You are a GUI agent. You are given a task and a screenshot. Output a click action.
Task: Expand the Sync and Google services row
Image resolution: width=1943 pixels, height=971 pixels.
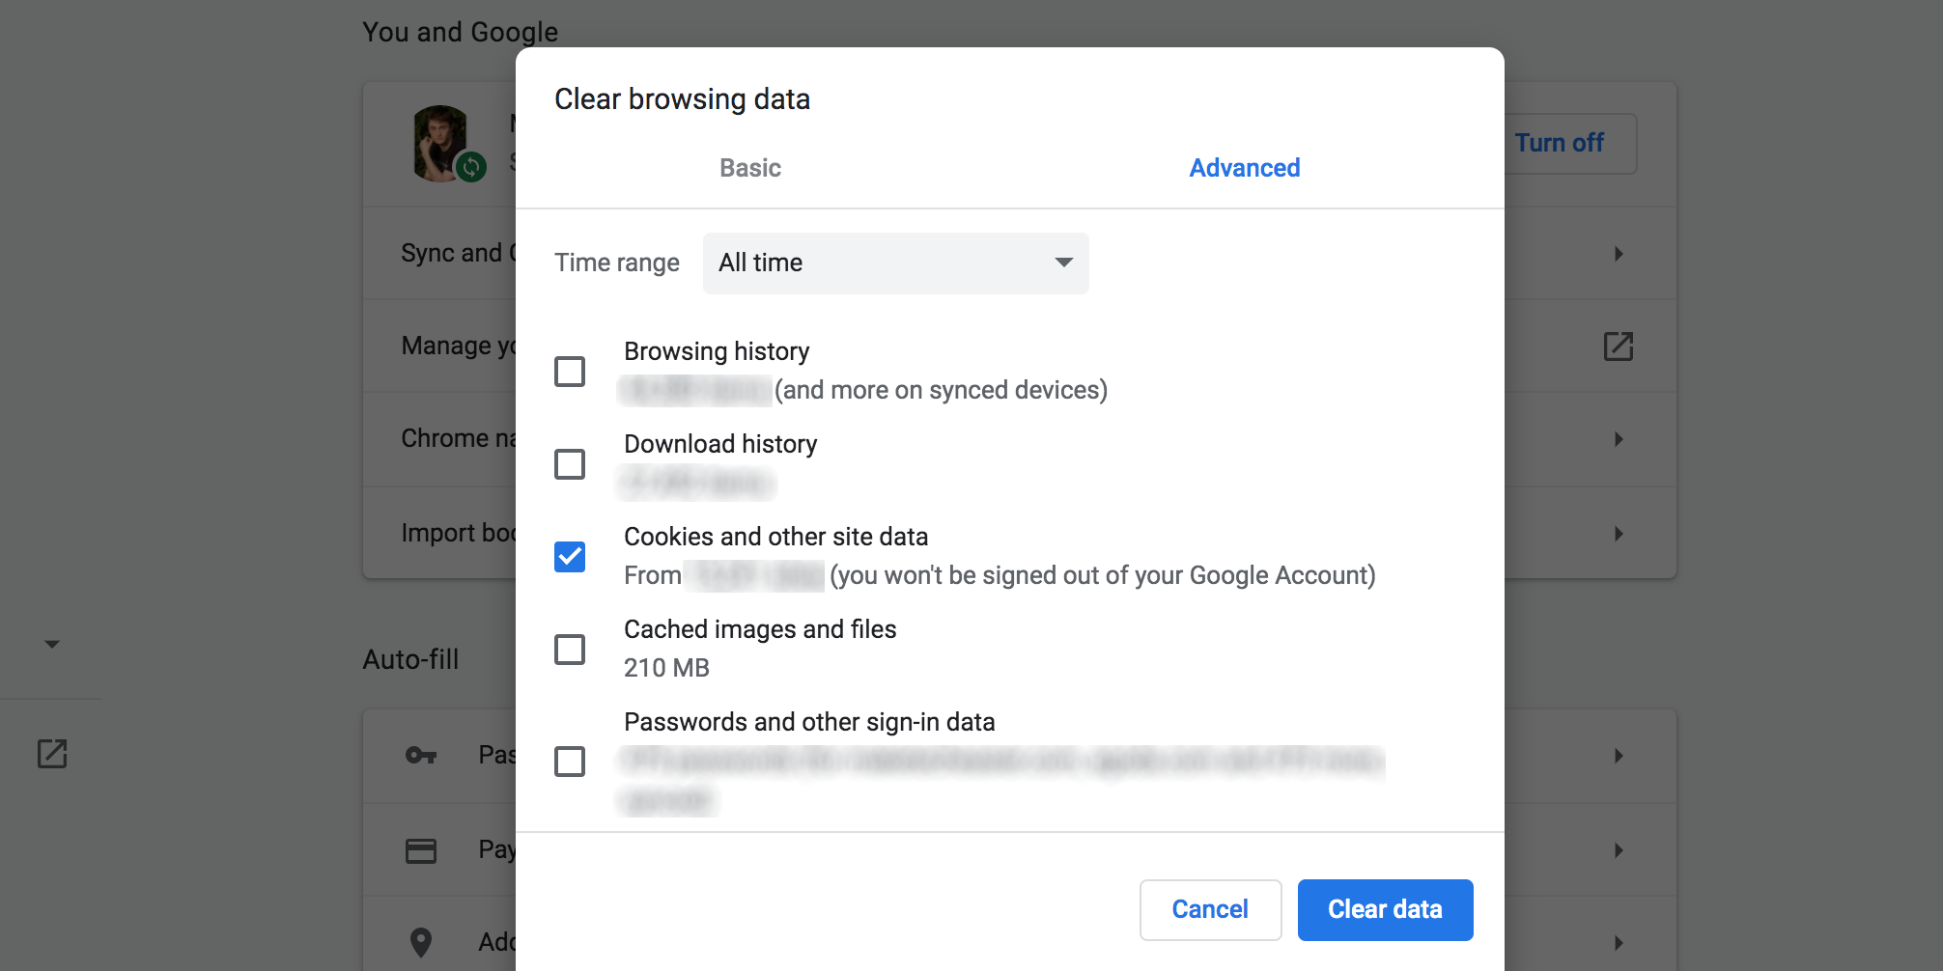tap(1619, 253)
